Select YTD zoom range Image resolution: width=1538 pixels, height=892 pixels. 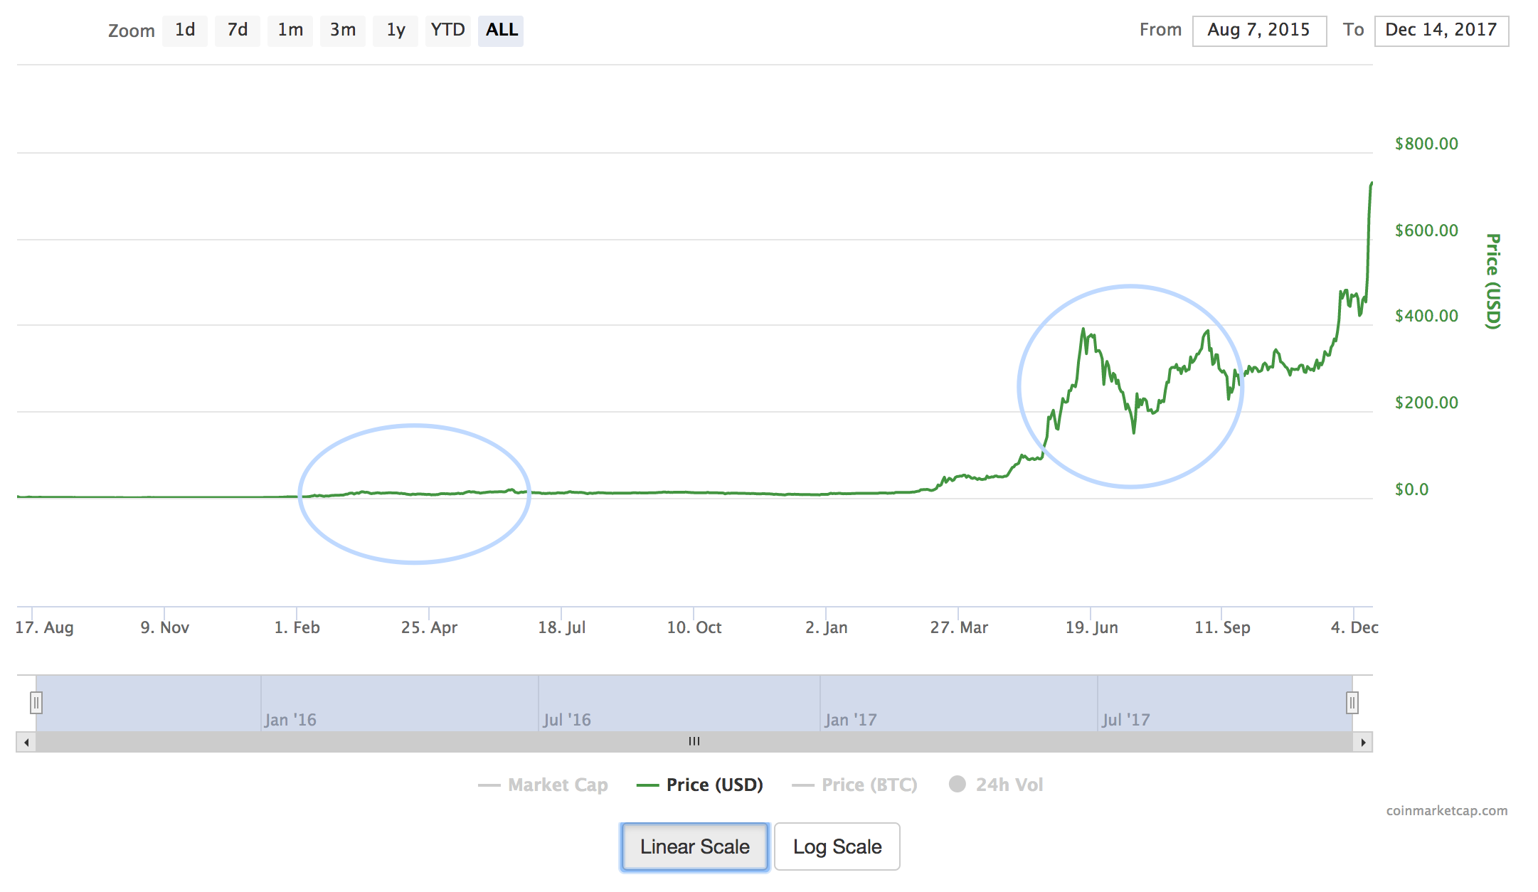448,30
